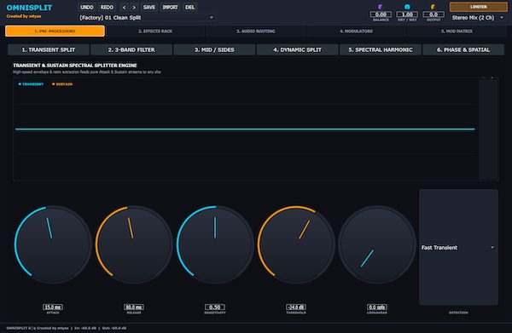Screen dimensions: 512x333
Task: Click the Lookahead knob
Action: click(x=377, y=244)
